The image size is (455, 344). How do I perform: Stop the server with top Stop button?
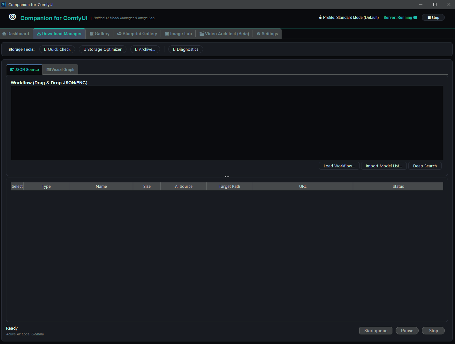(433, 18)
